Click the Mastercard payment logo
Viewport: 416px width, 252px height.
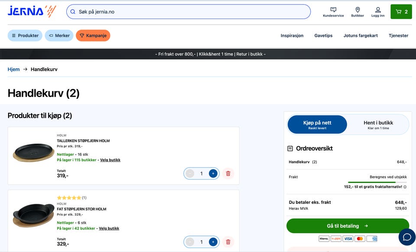tap(360, 239)
